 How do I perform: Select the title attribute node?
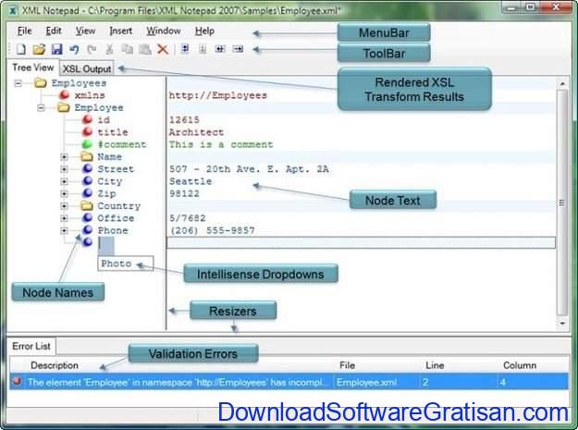pos(113,132)
